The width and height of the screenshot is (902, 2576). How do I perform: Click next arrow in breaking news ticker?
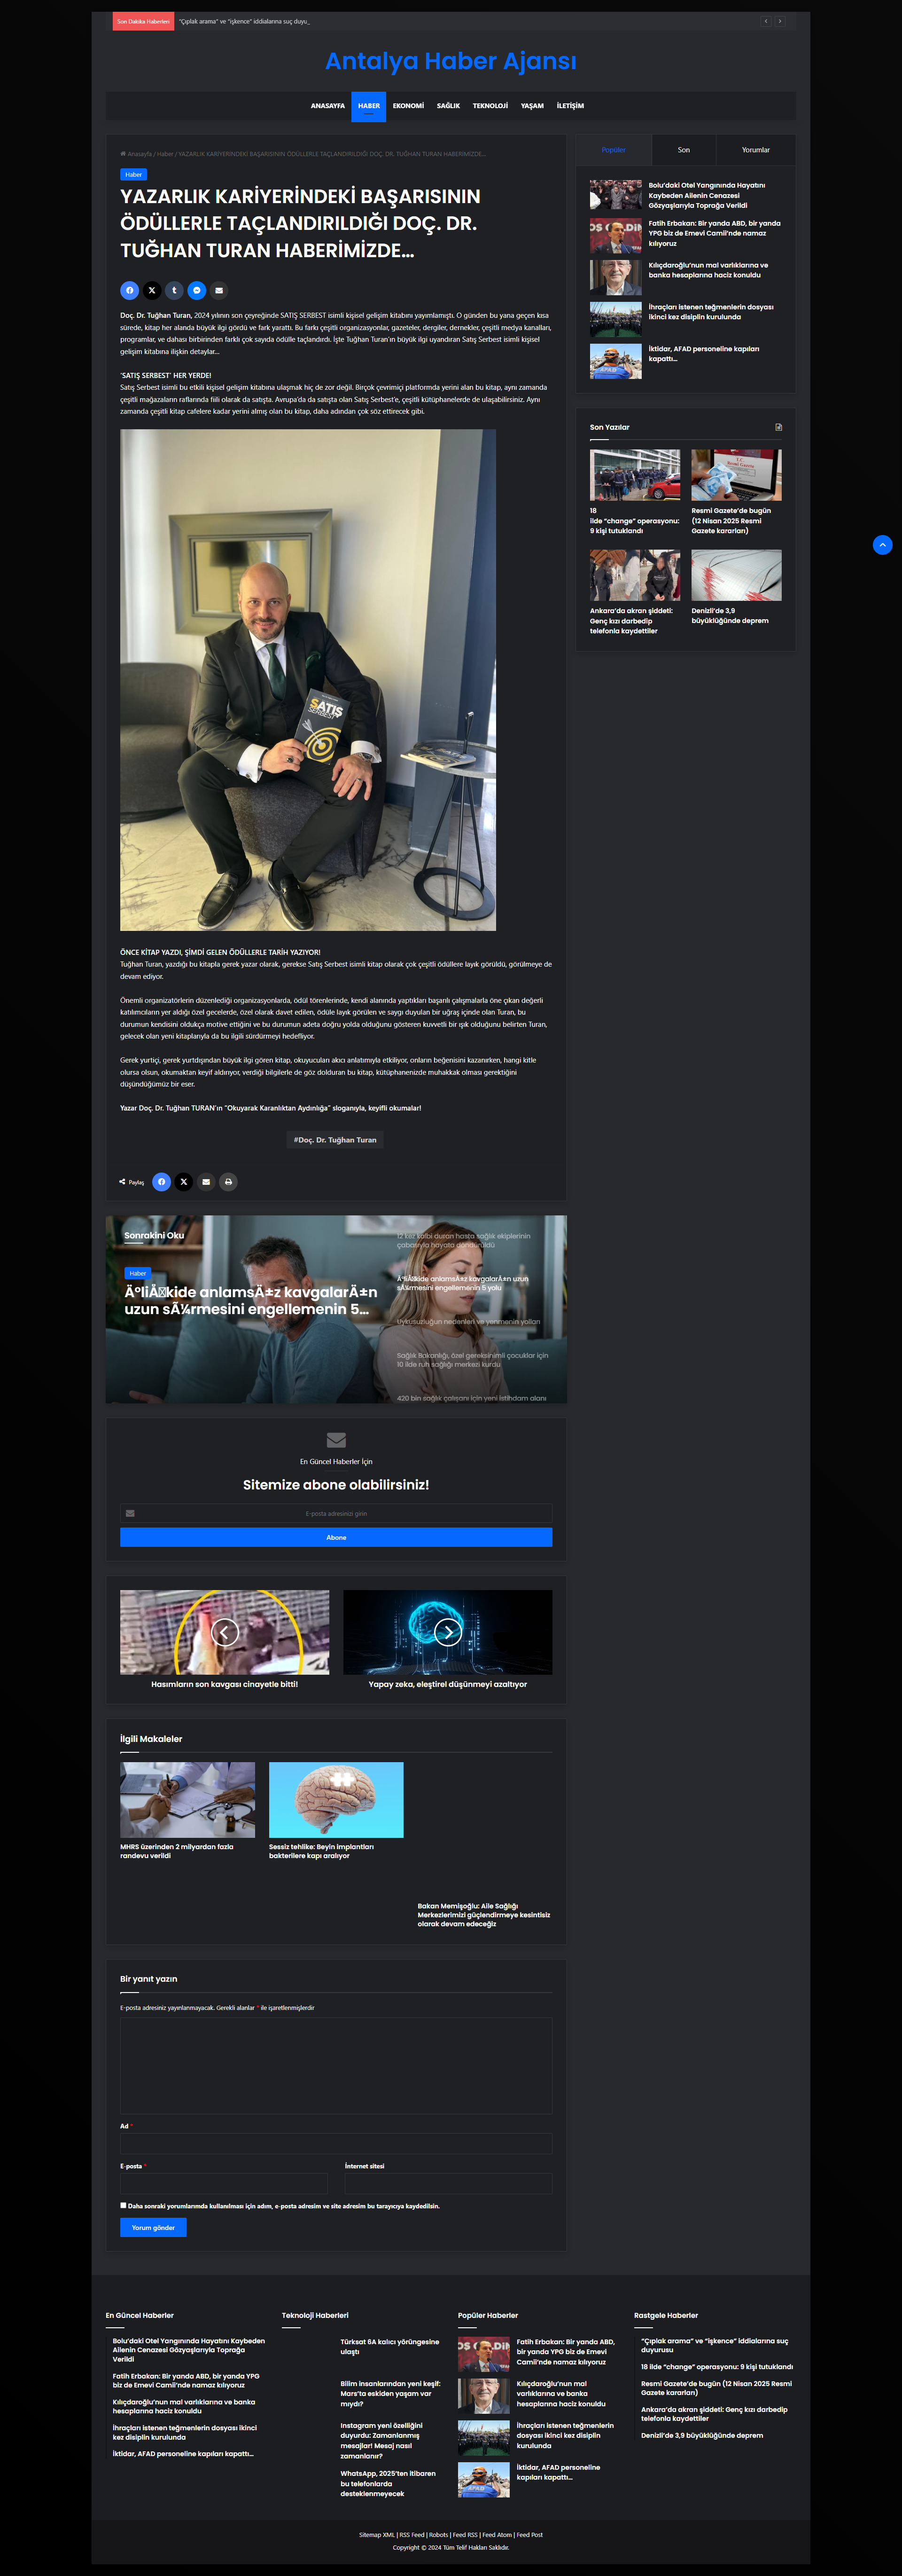(x=780, y=21)
